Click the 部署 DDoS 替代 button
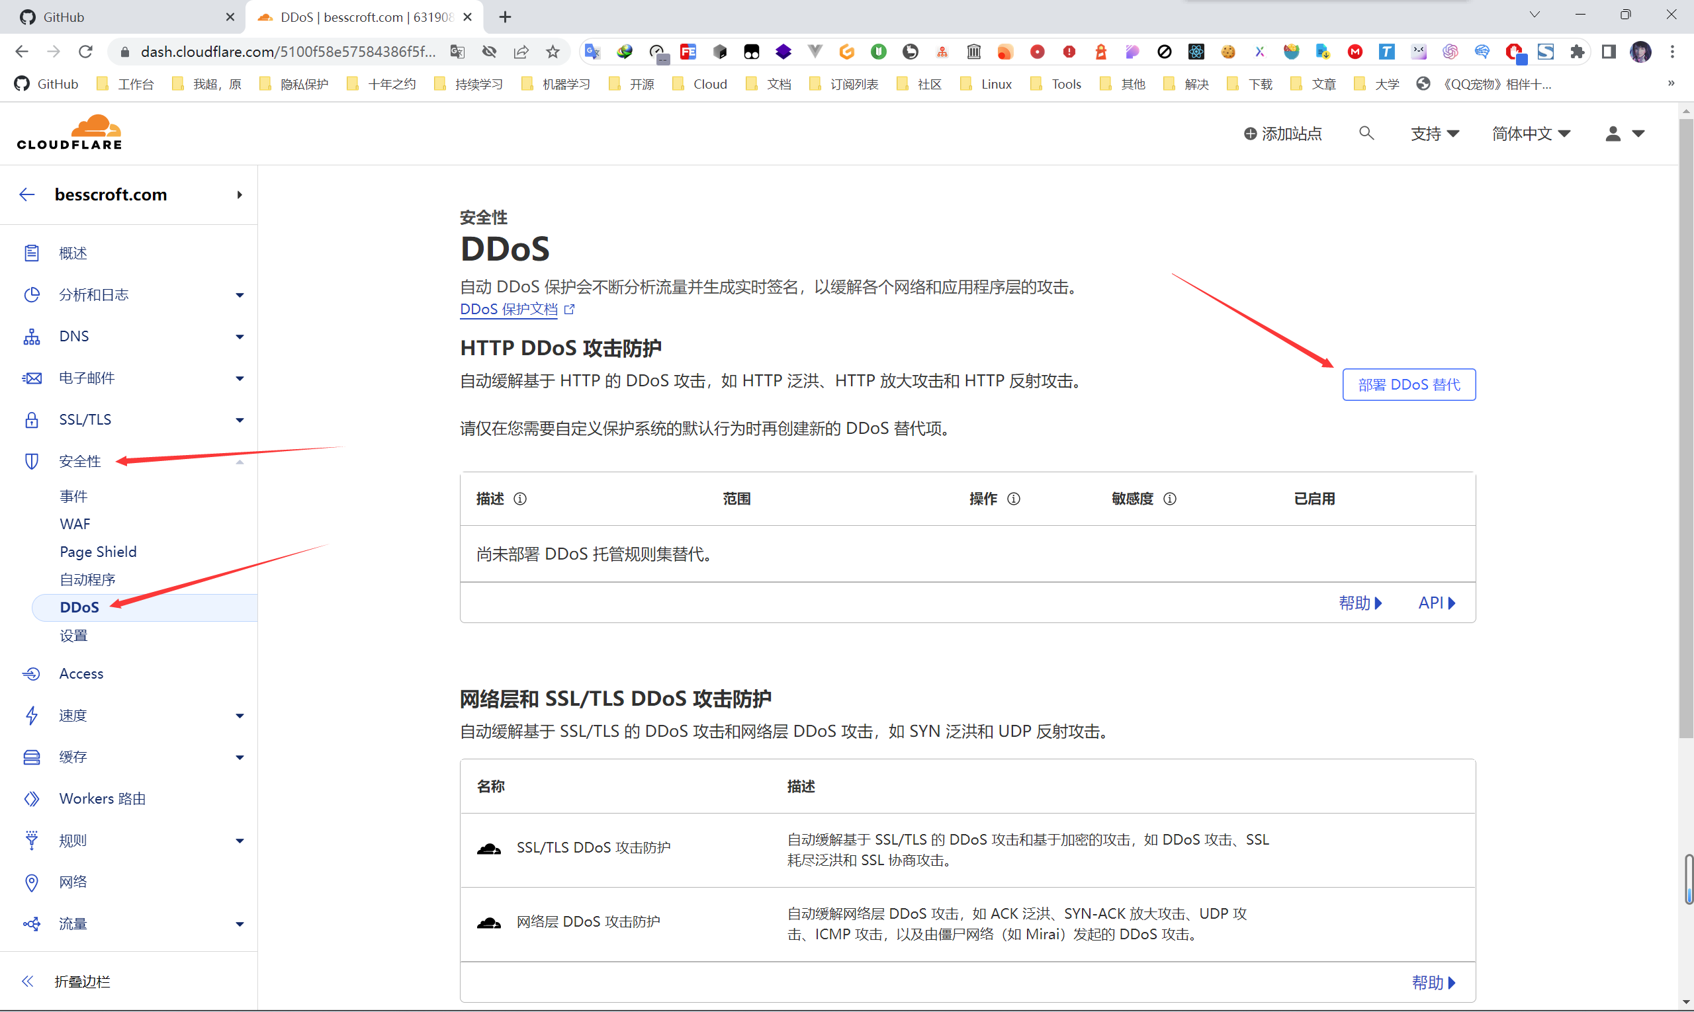This screenshot has width=1694, height=1012. tap(1408, 384)
